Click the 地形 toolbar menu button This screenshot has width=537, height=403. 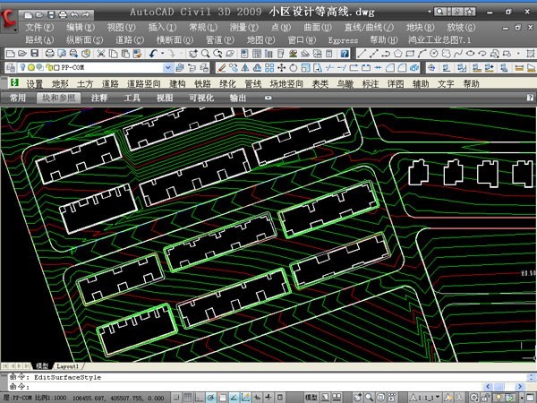click(60, 83)
